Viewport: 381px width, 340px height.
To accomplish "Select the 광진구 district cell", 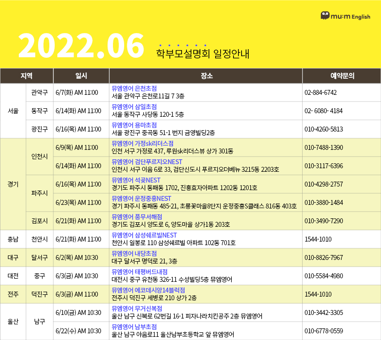I will coord(39,129).
